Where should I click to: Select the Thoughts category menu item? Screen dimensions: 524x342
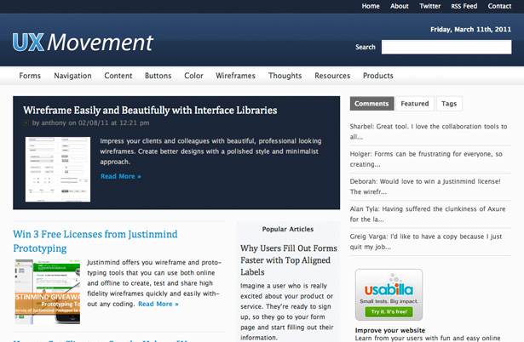(x=285, y=76)
